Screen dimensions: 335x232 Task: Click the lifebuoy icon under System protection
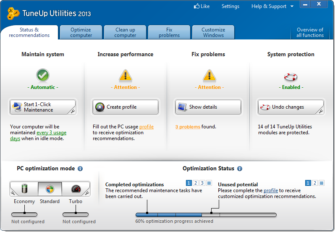point(291,77)
